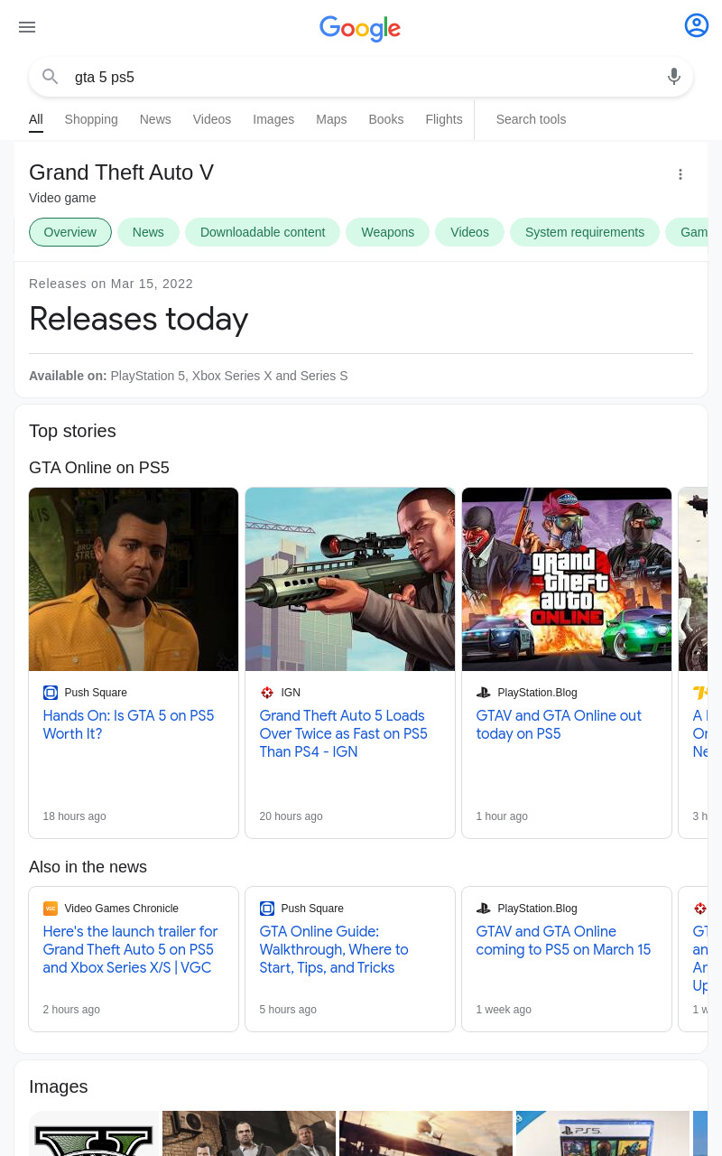Open 'Grand Theft Auto 5 Loads Over Twice as Fast' article
The image size is (722, 1156).
pos(343,733)
